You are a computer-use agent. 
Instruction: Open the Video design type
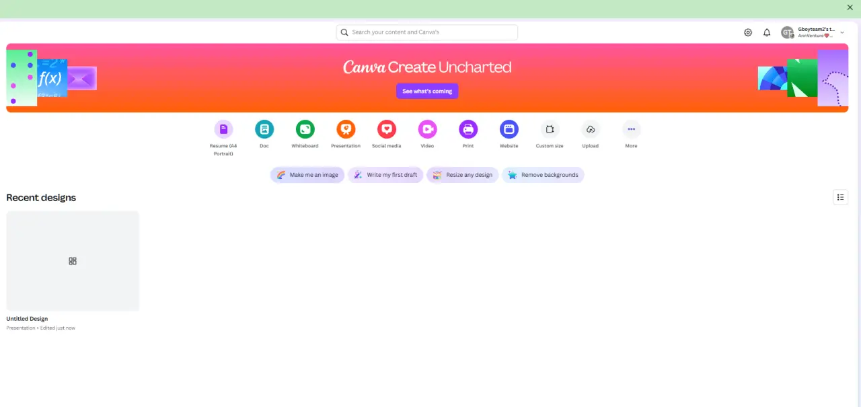(x=427, y=129)
